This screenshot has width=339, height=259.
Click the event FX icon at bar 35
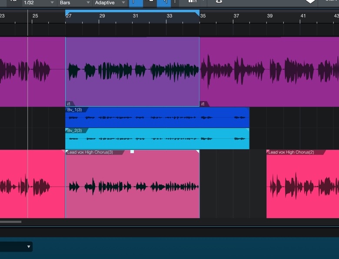coord(203,104)
